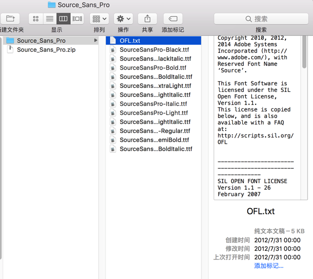The image size is (313, 279).
Task: Switch to list view
Action: pos(50,19)
